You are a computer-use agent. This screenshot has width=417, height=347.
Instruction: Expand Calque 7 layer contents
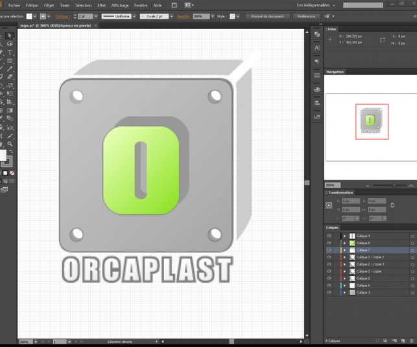point(344,250)
